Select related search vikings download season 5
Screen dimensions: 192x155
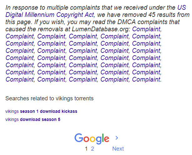click(x=33, y=119)
